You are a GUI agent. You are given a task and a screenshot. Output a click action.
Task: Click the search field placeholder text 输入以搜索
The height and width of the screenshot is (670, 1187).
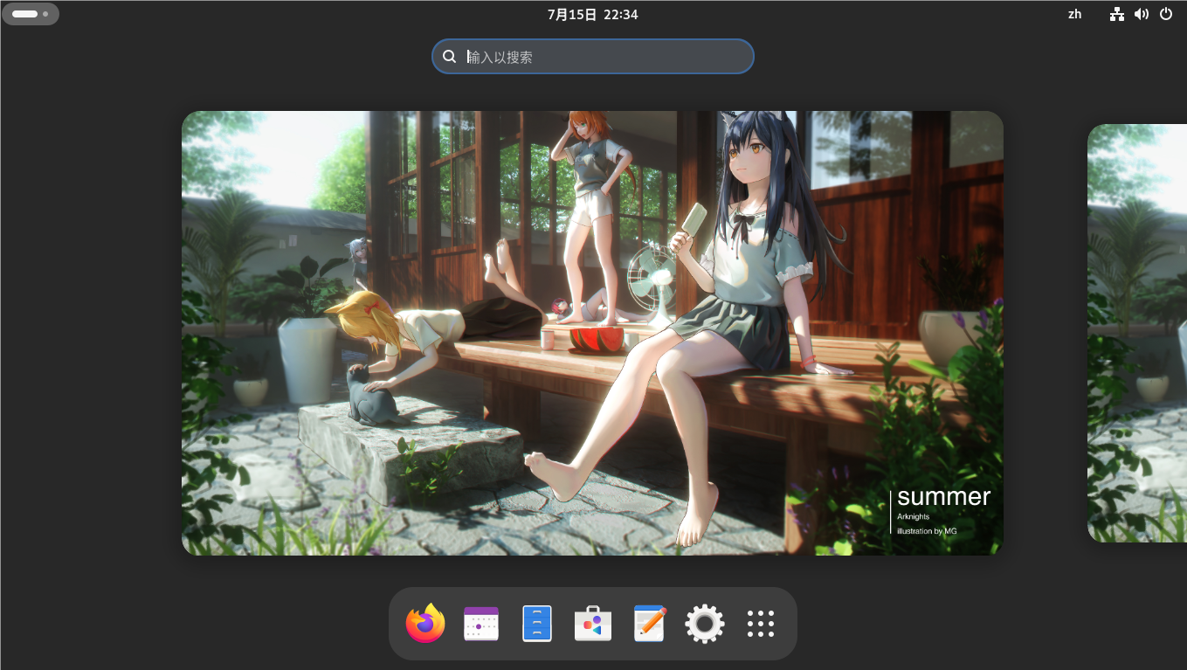click(500, 57)
